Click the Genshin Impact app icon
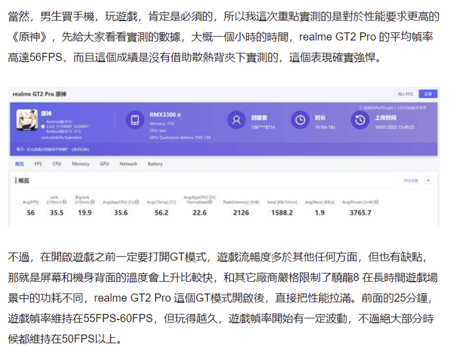The image size is (463, 348). pos(27,120)
